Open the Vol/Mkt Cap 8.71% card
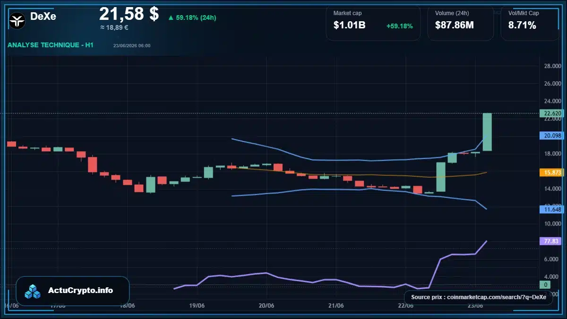 [x=529, y=22]
